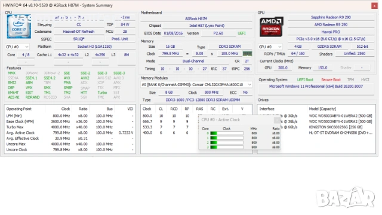
Task: Click the 84 W TDP value
Action: tap(125, 24)
